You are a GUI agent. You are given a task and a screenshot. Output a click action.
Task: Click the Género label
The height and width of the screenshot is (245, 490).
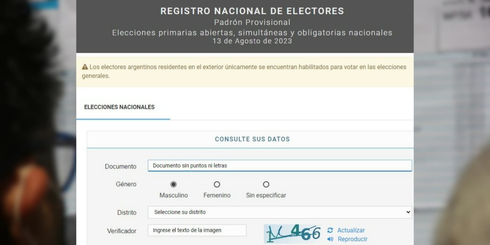coord(126,184)
